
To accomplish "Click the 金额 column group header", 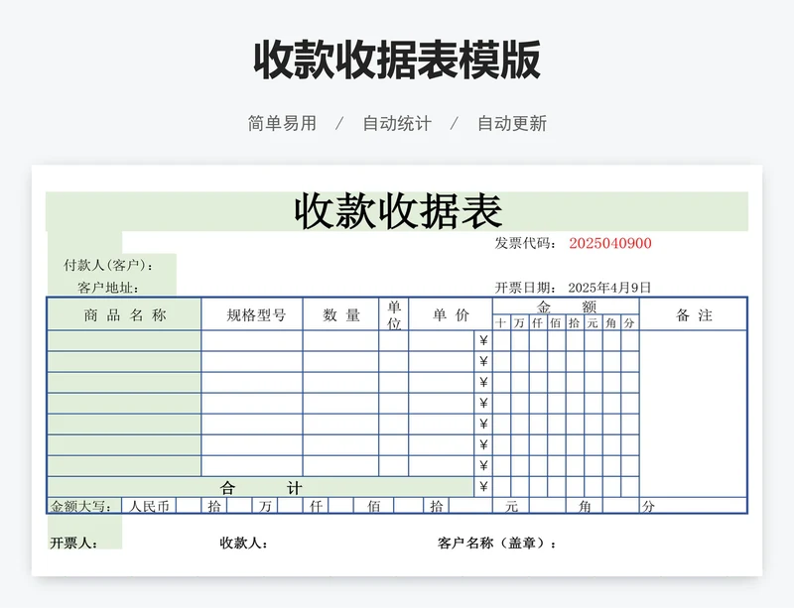I will click(x=566, y=306).
